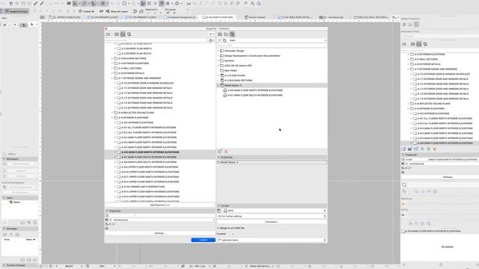This screenshot has width=479, height=269.
Task: Open the 'selected items' publish scope dropdown
Action: [272, 240]
